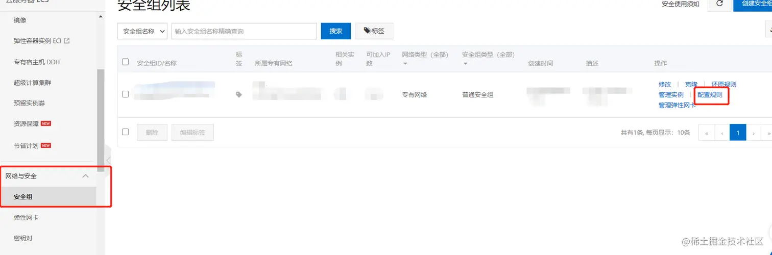The height and width of the screenshot is (255, 772).
Task: Open 镜像 in the sidebar
Action: point(20,20)
